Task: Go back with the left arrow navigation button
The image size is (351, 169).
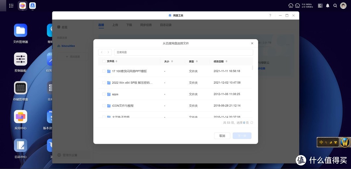Action: tap(102, 52)
